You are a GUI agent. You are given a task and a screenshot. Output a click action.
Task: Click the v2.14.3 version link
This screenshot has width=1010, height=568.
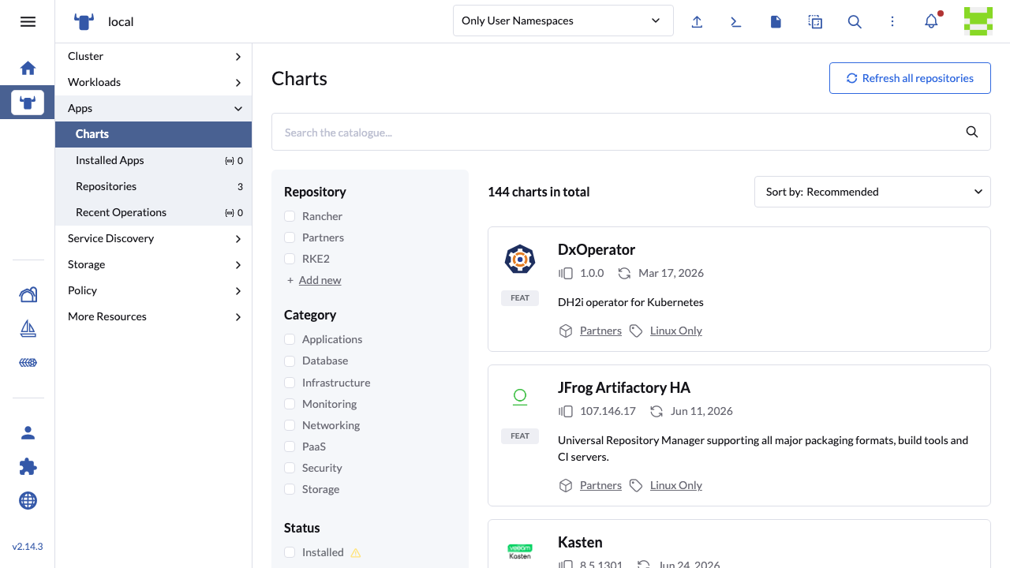pyautogui.click(x=28, y=546)
